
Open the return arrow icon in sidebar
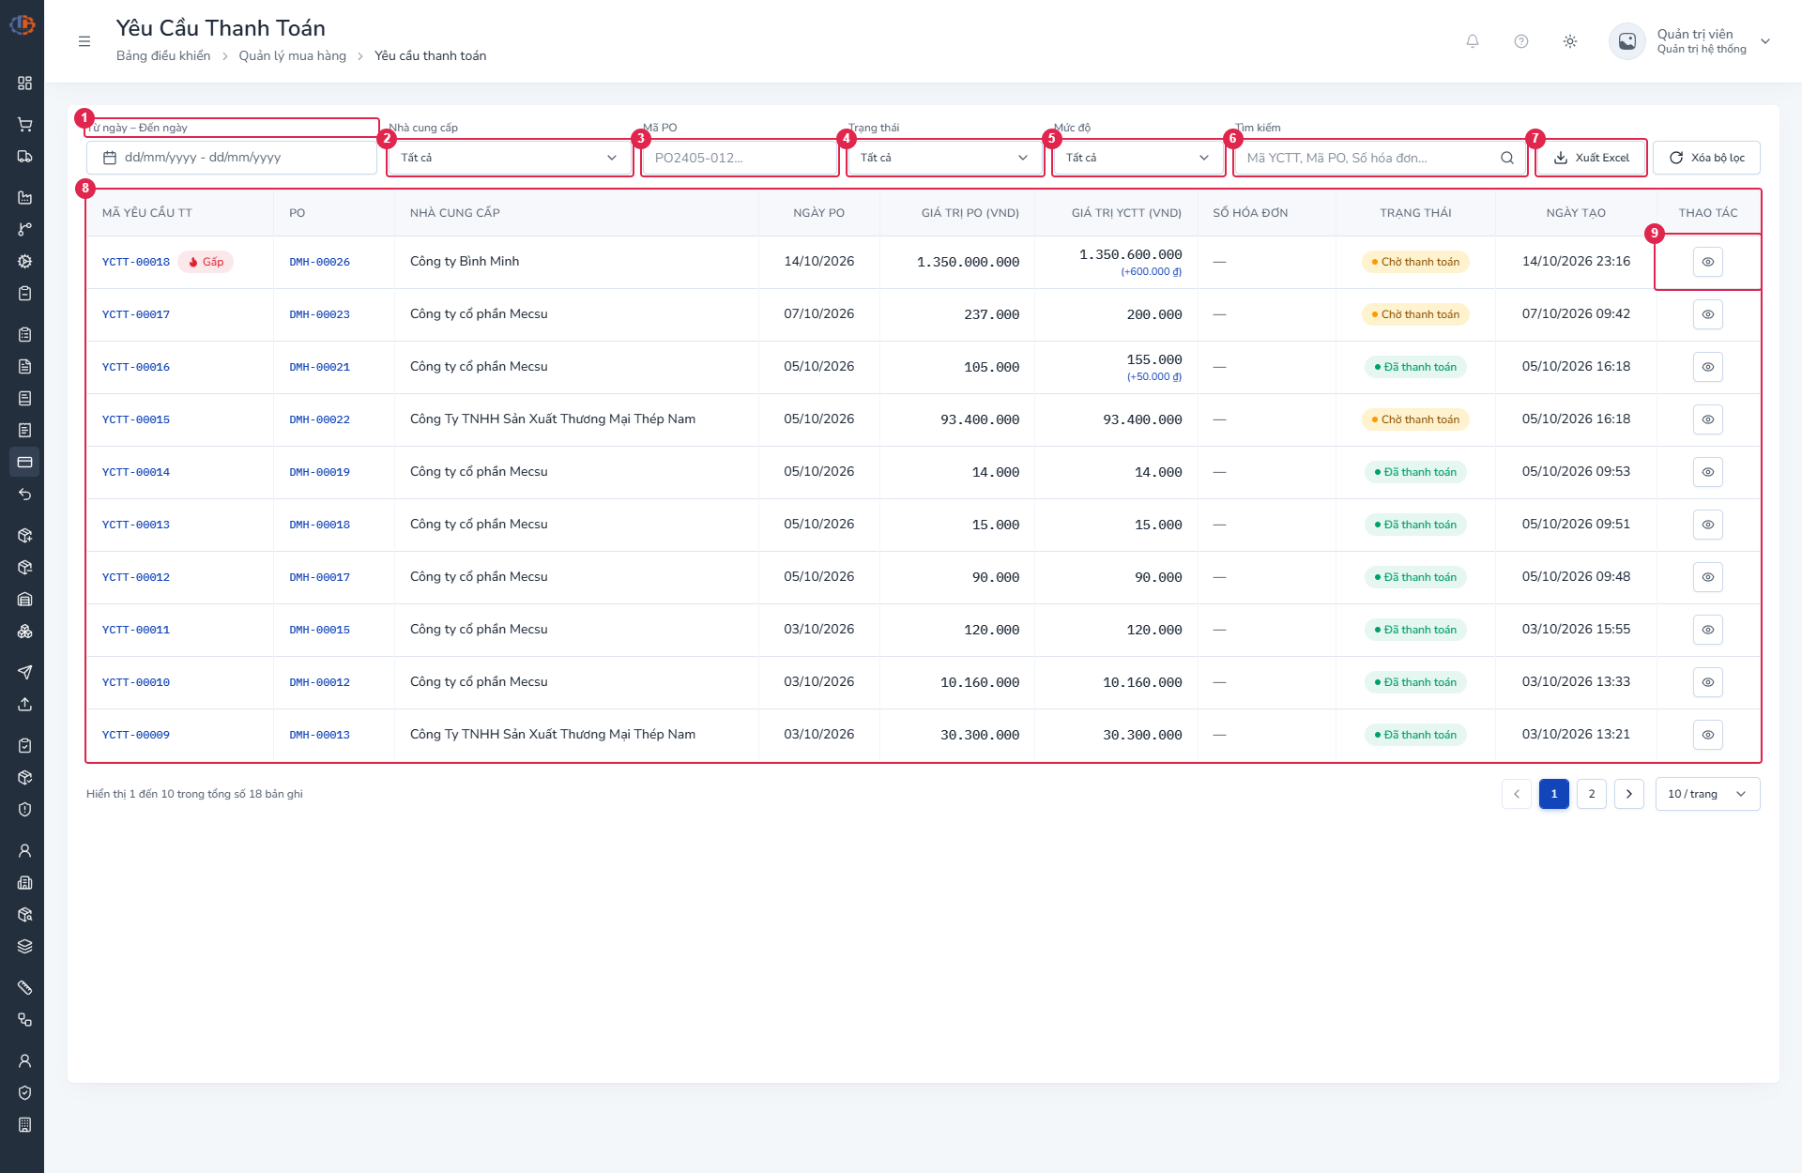(x=24, y=495)
